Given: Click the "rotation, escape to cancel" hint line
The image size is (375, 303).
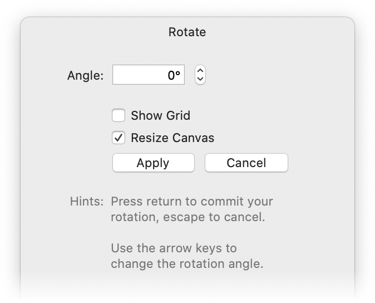Looking at the screenshot, I should pyautogui.click(x=187, y=217).
